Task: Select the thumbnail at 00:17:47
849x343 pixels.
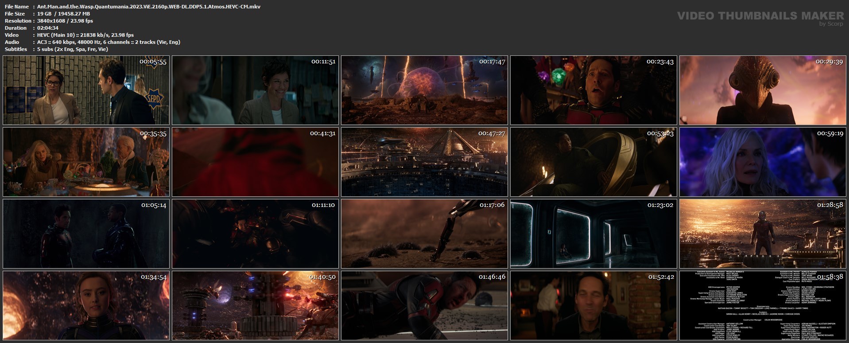Action: (x=424, y=90)
